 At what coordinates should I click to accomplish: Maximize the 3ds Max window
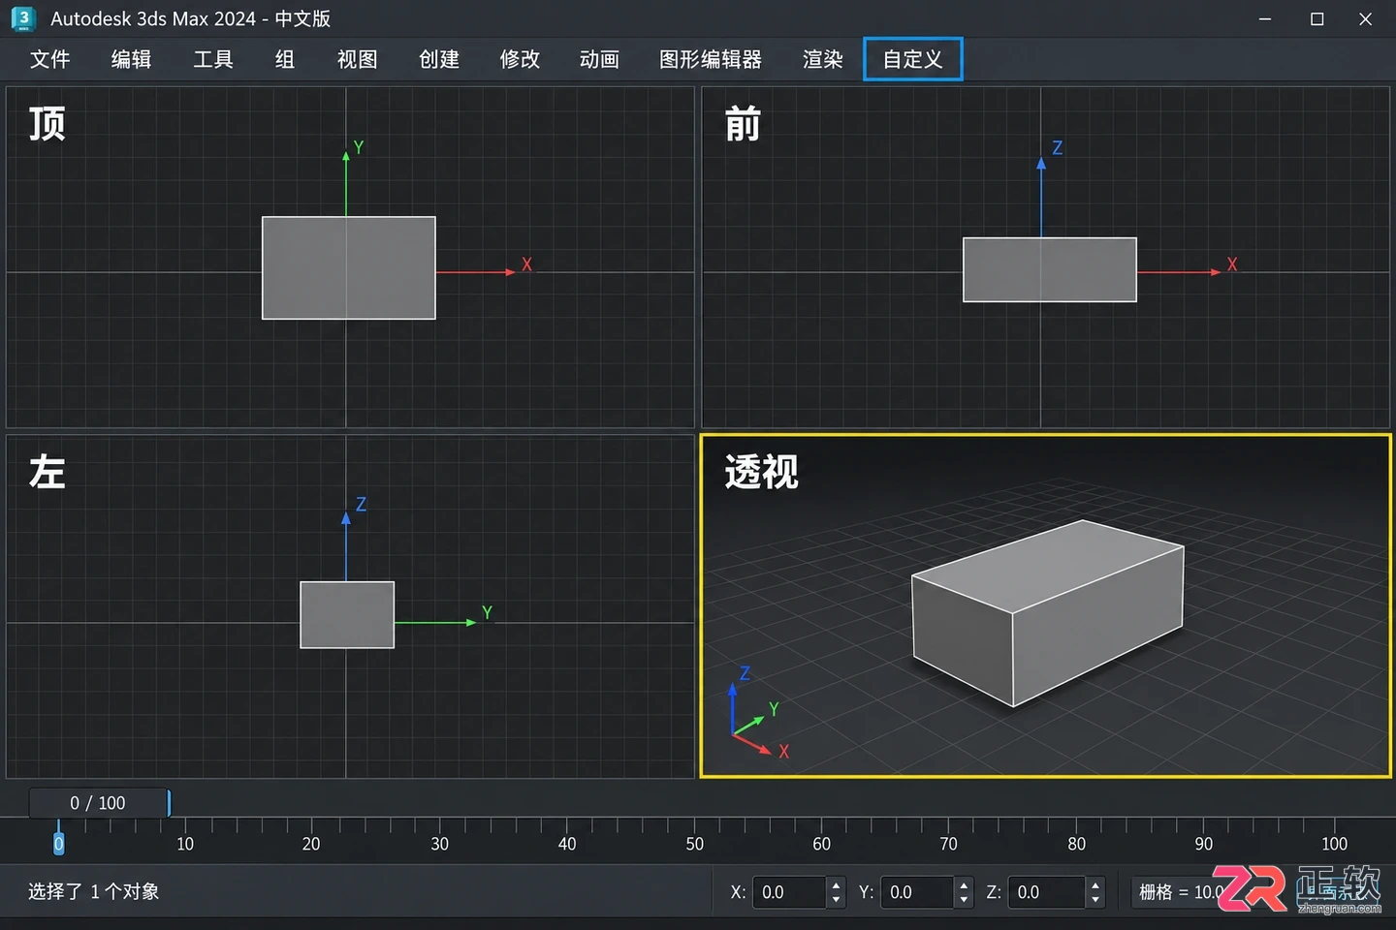pos(1317,19)
